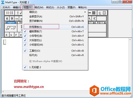Open the fraction templates palette
The width and height of the screenshot is (133, 98).
(x=18, y=13)
